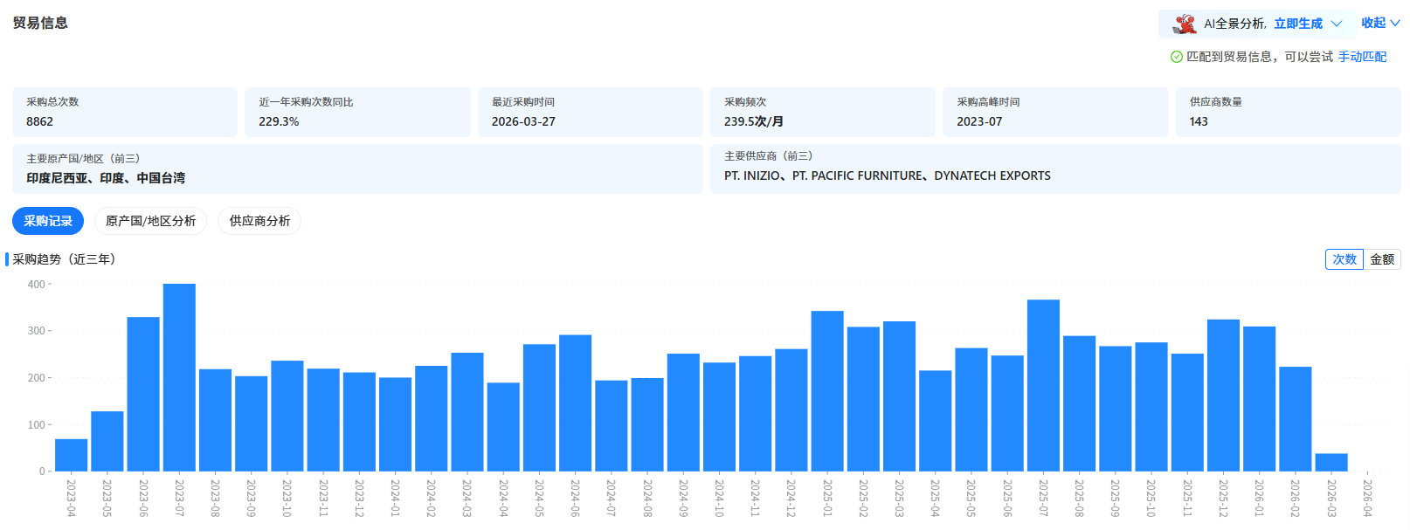Select the 2025-07 bar in the chart

1043,385
